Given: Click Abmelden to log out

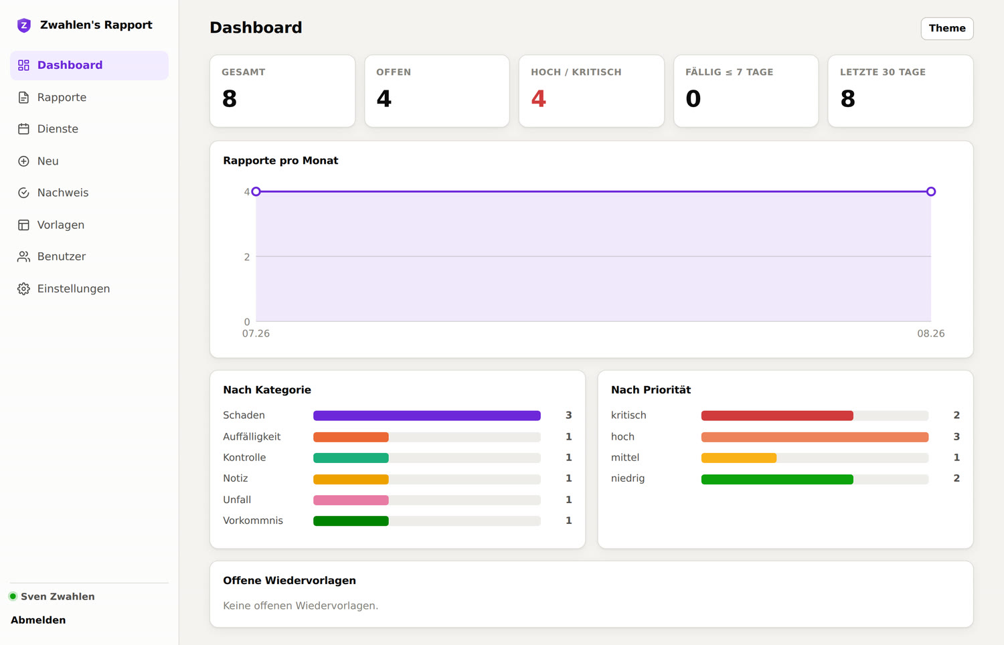Looking at the screenshot, I should (38, 620).
